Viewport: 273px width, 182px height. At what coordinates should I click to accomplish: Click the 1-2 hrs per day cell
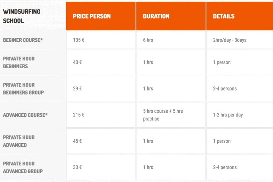(228, 115)
